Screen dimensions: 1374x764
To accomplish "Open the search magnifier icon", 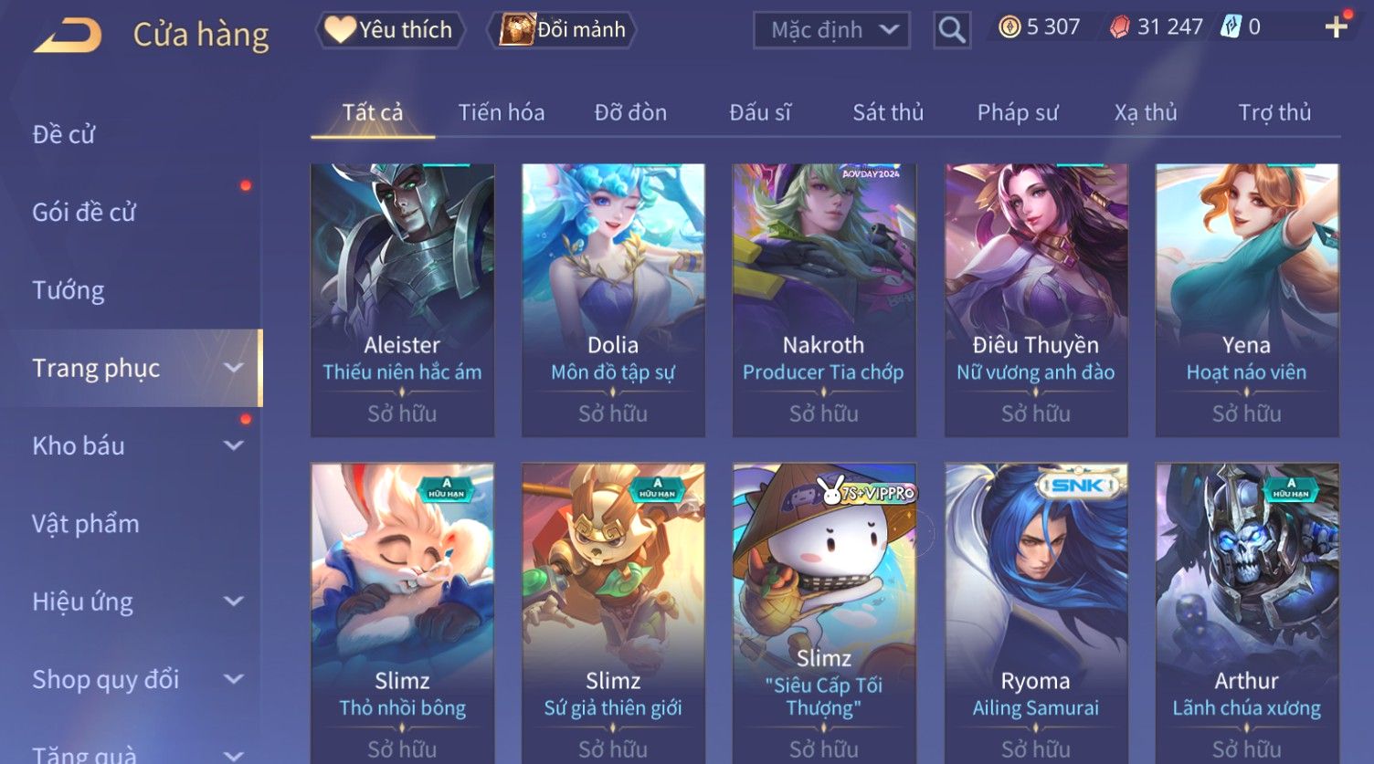I will pyautogui.click(x=952, y=30).
